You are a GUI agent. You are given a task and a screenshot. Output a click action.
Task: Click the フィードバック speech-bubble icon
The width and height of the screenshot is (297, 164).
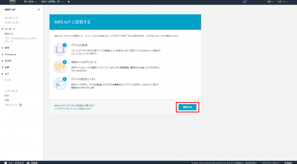[x=6, y=163]
